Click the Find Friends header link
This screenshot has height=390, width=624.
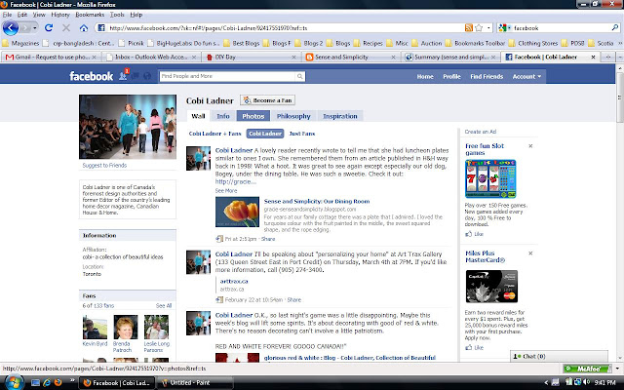click(x=487, y=76)
